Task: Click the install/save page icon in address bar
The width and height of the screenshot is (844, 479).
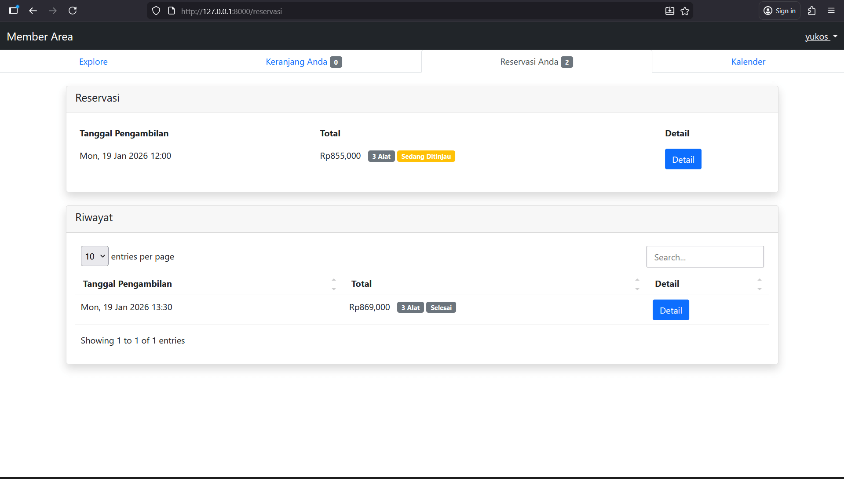Action: (669, 11)
